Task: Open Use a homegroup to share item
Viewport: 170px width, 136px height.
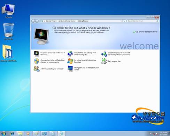Action: pyautogui.click(x=116, y=54)
